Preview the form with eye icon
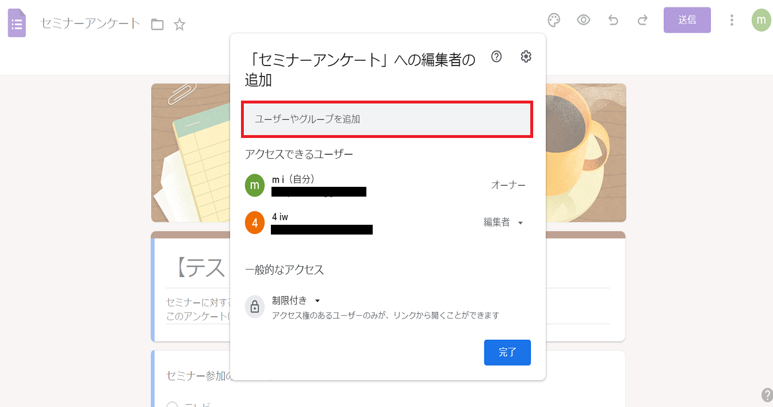The height and width of the screenshot is (407, 773). [x=583, y=20]
